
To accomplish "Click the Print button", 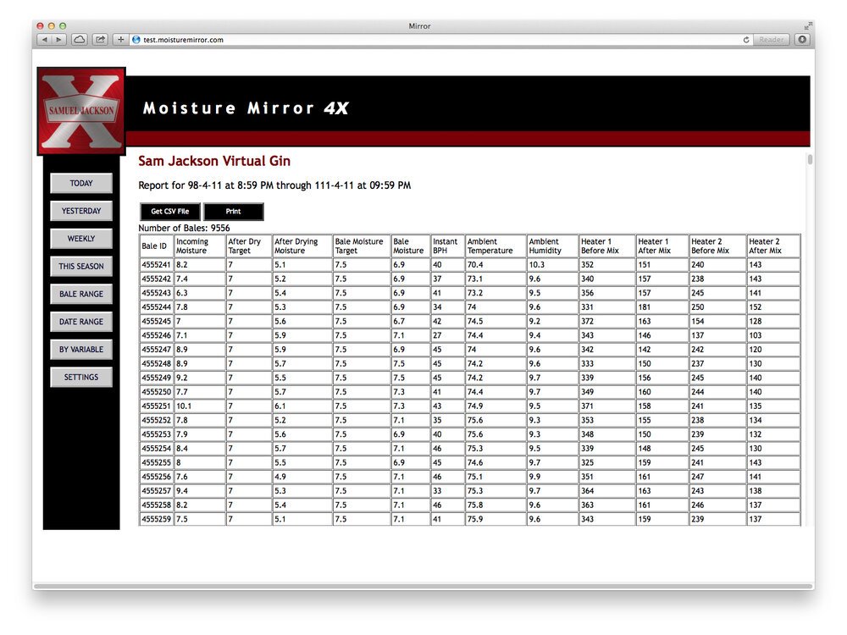I will pos(234,211).
